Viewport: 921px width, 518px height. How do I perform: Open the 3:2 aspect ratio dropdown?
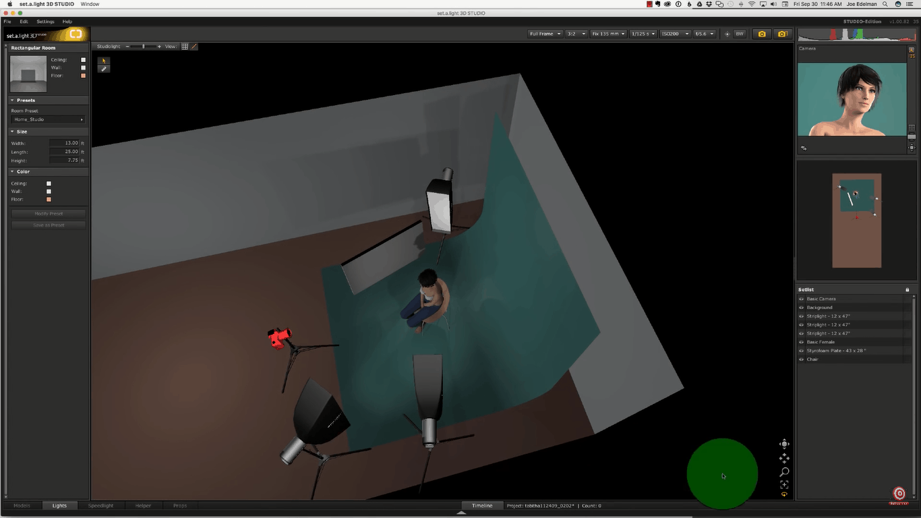(576, 34)
